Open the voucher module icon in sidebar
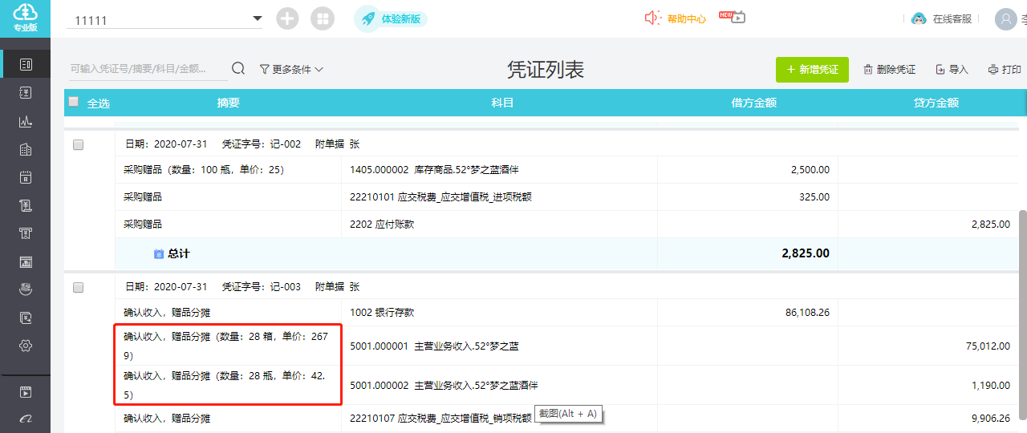 pos(26,64)
